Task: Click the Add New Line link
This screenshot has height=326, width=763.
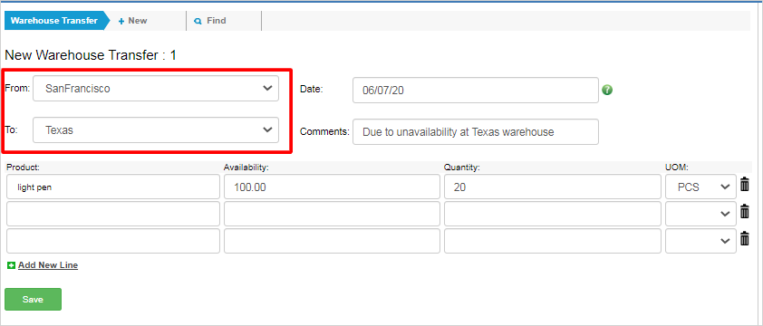Action: [48, 265]
